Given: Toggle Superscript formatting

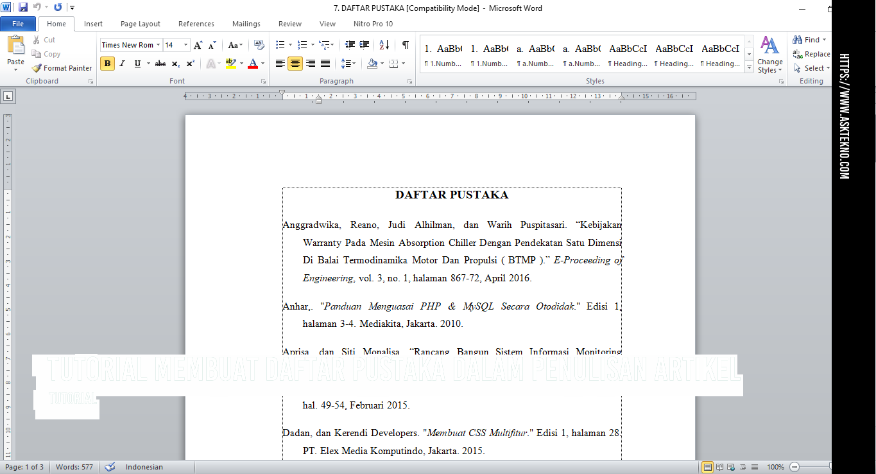Looking at the screenshot, I should pos(191,64).
